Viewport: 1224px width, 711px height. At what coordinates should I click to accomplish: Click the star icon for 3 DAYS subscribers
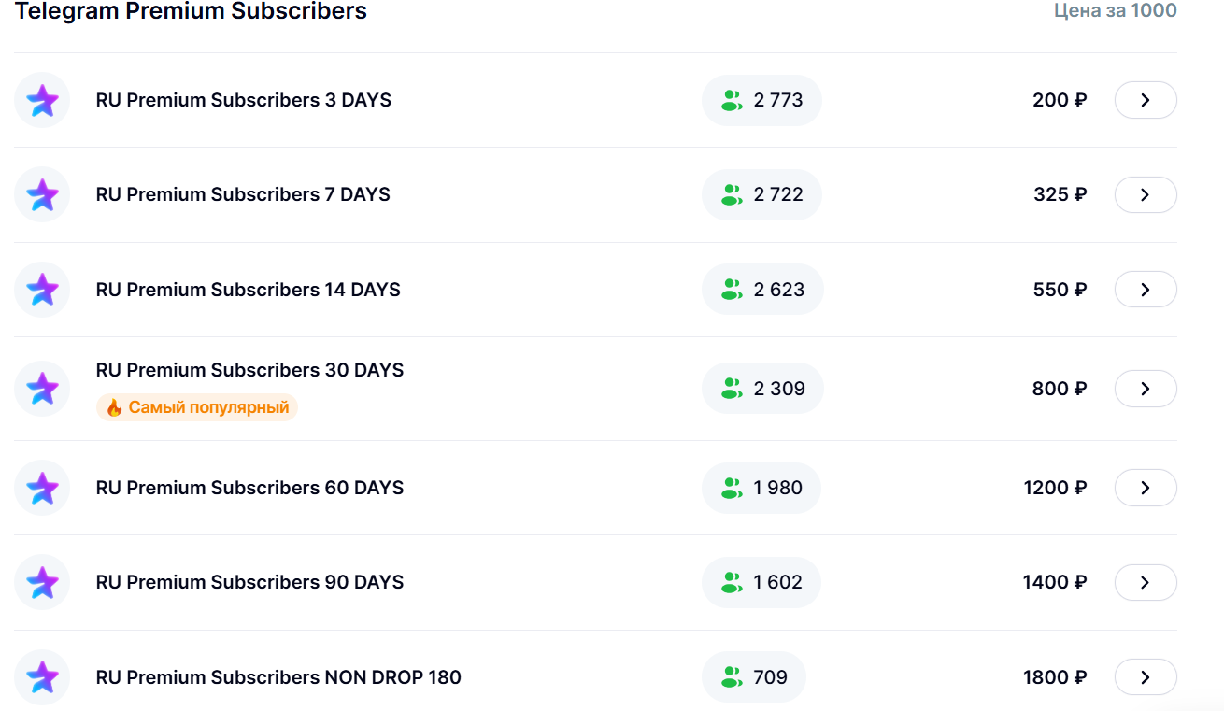tap(42, 100)
